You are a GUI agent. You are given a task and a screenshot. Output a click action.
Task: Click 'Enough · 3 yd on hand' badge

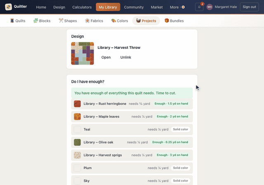172,155
